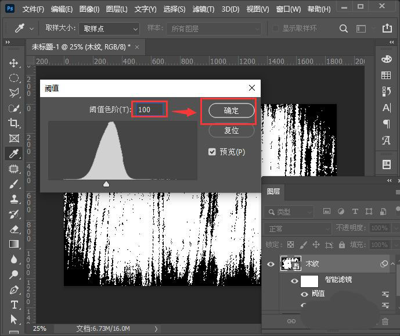Select the Eyedropper tool in toolbox
This screenshot has width=400, height=336.
pos(13,153)
